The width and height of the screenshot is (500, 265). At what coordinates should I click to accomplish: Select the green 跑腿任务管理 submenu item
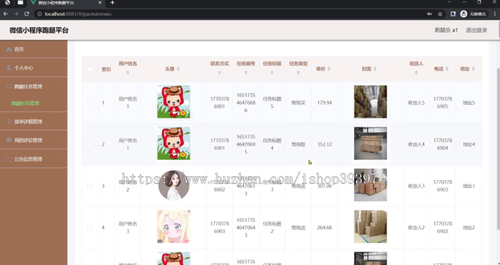coord(25,103)
